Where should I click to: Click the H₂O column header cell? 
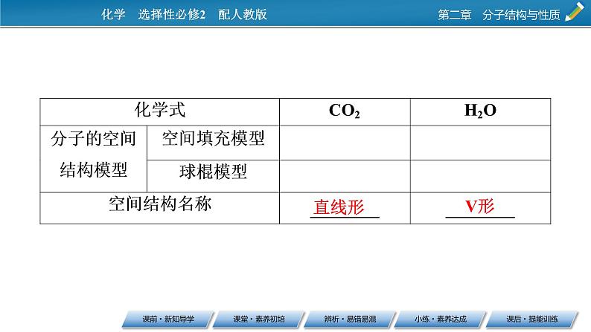pos(480,111)
